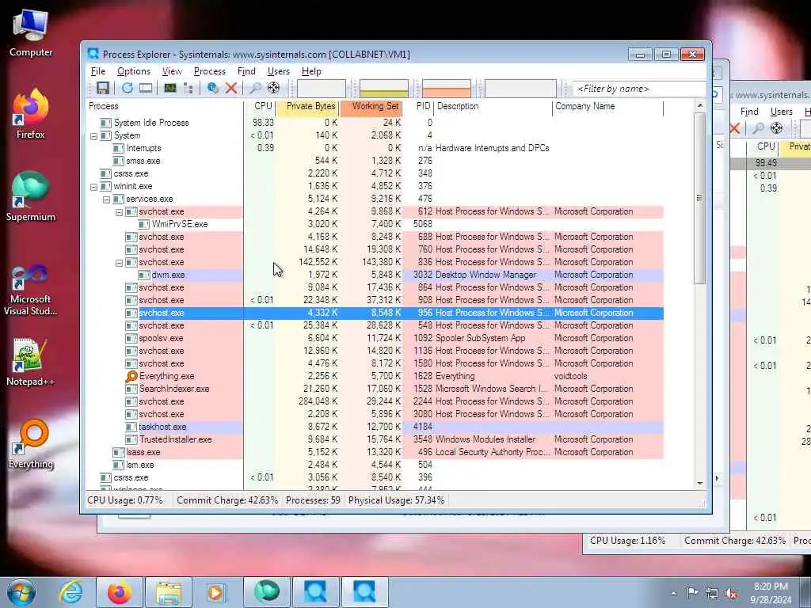Open the Options menu
Screen dimensions: 811x608
pyautogui.click(x=133, y=71)
